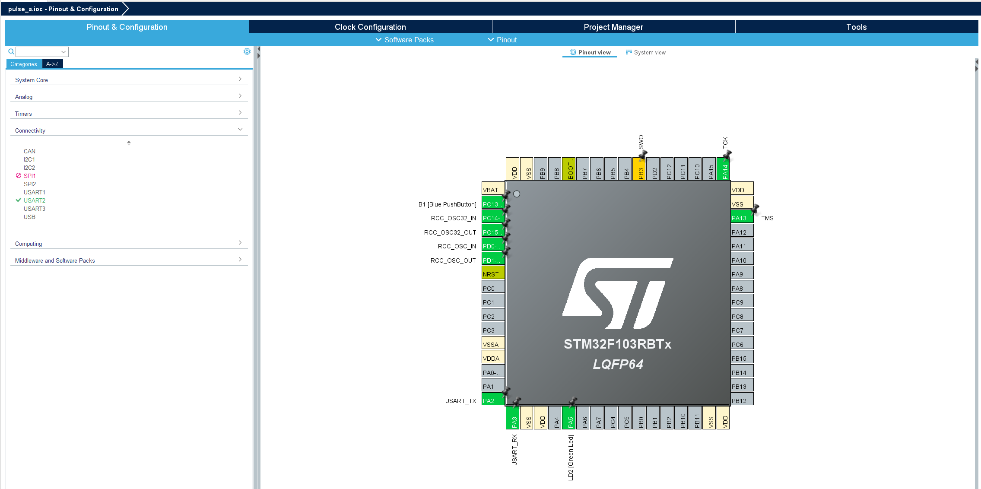The width and height of the screenshot is (981, 489).
Task: Open the Project Manager tab
Action: point(613,27)
